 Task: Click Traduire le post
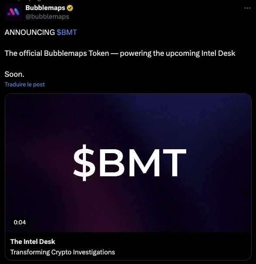point(25,84)
